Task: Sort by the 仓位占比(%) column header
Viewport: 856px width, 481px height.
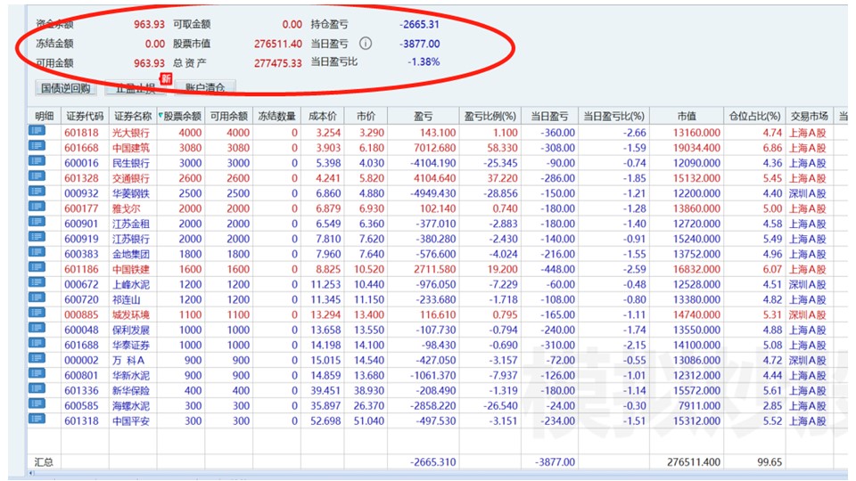Action: (754, 116)
